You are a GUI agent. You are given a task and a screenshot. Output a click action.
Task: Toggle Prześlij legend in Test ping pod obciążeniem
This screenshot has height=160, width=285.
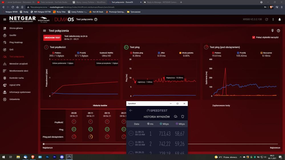(241, 53)
